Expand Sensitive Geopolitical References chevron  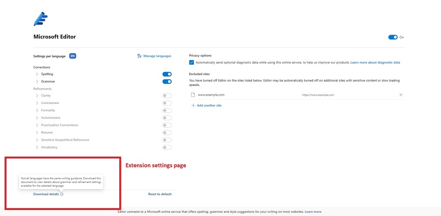tap(37, 140)
